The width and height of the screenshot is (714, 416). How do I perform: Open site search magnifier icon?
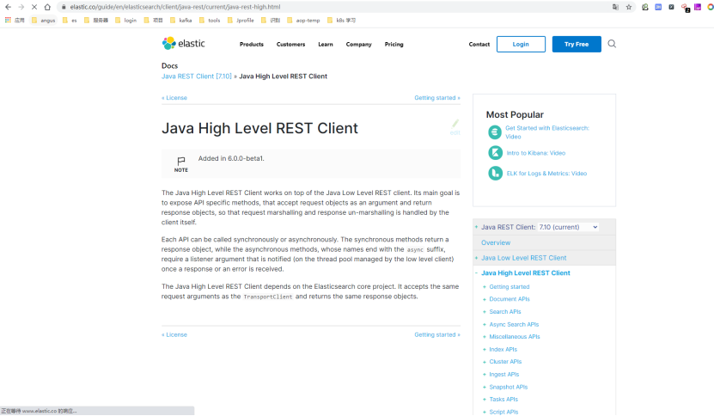point(612,44)
